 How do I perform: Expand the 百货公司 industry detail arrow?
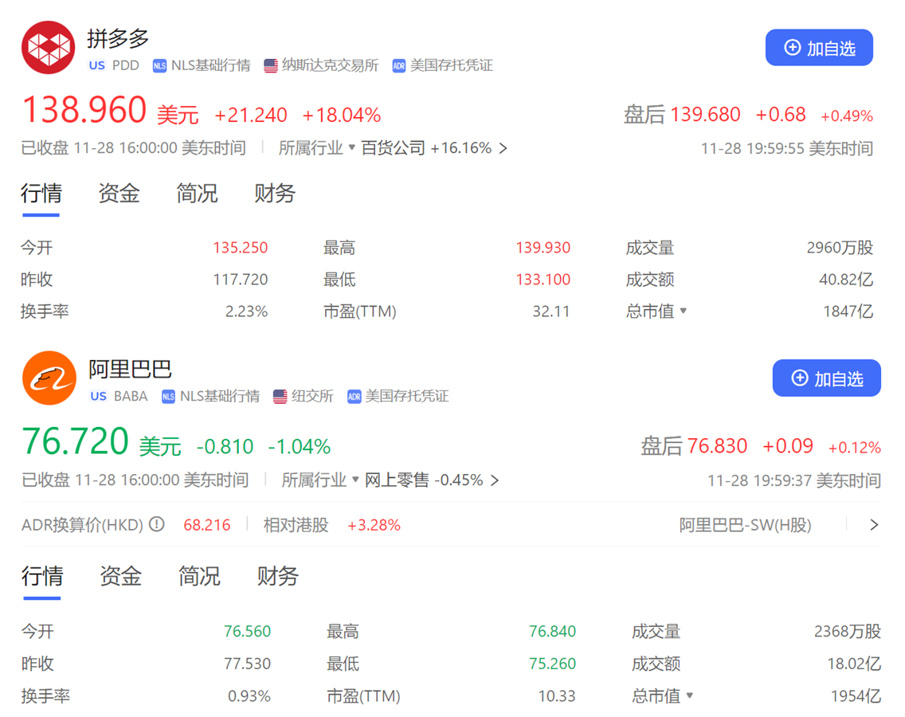pyautogui.click(x=503, y=148)
